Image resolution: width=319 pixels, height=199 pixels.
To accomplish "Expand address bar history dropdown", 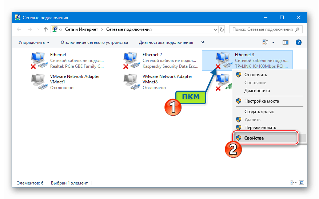I will pos(216,30).
